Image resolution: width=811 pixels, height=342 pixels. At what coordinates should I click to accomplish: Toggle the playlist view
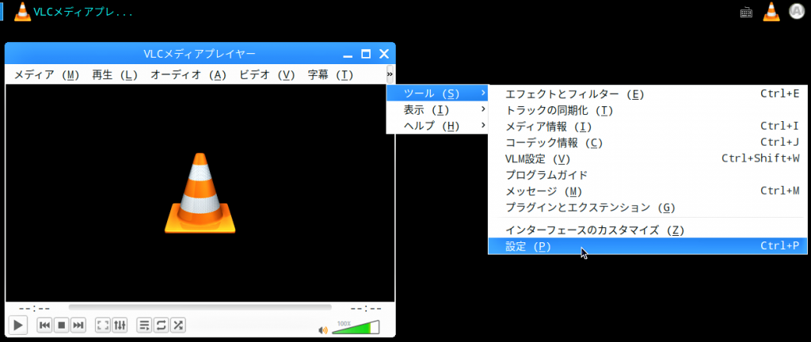click(x=145, y=325)
